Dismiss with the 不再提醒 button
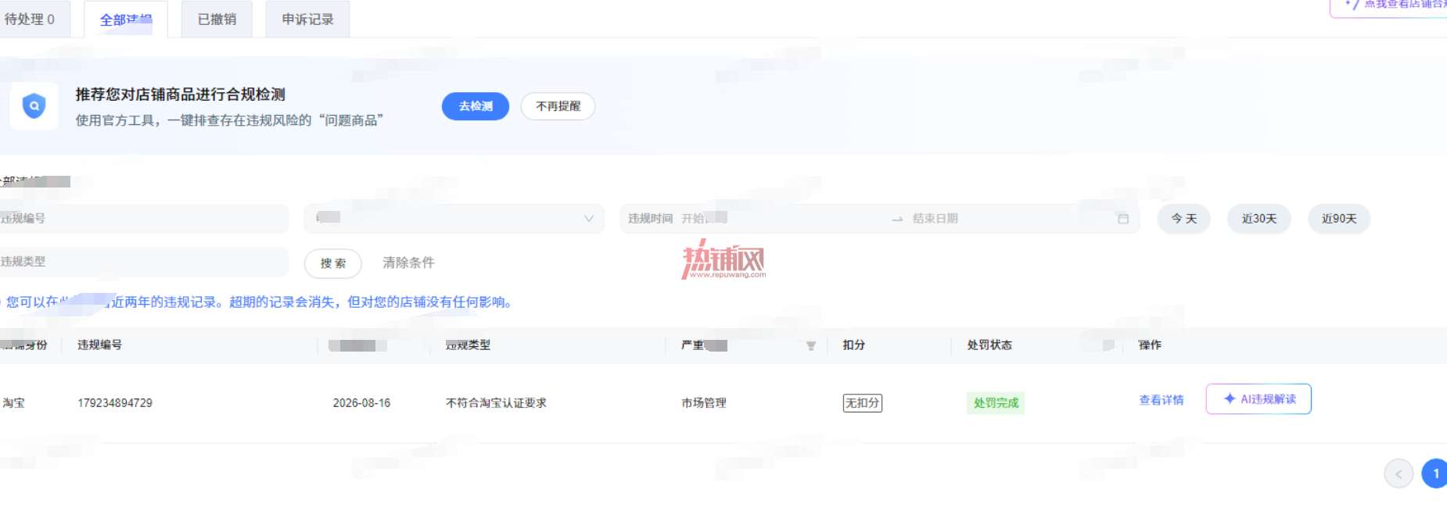Screen dimensions: 1447x518 click(558, 106)
